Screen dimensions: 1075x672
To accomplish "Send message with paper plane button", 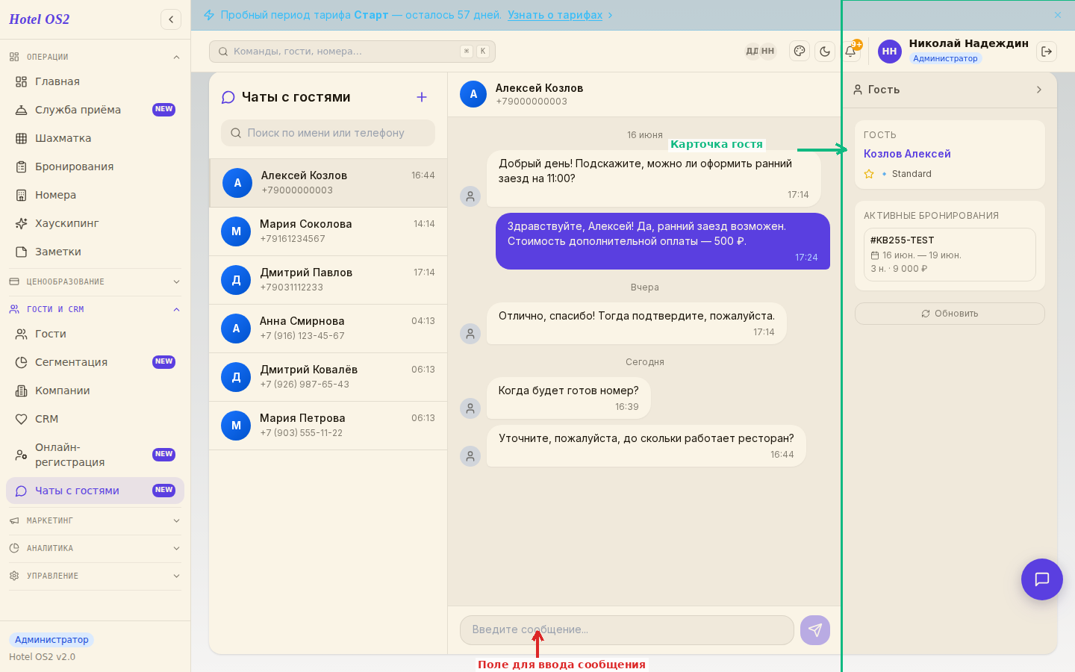I will (x=815, y=630).
